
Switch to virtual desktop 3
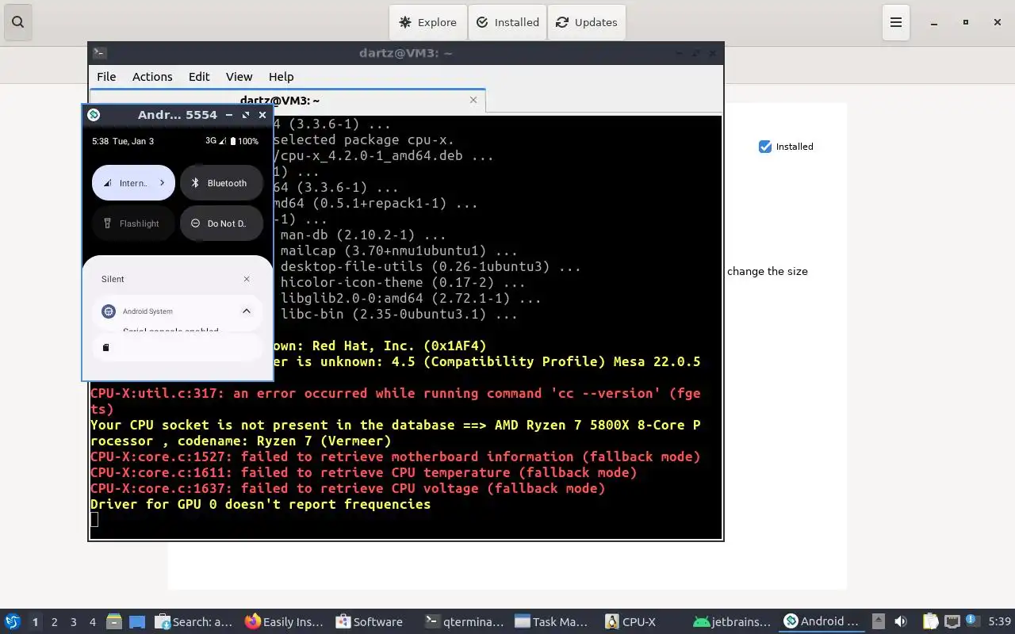click(x=73, y=622)
